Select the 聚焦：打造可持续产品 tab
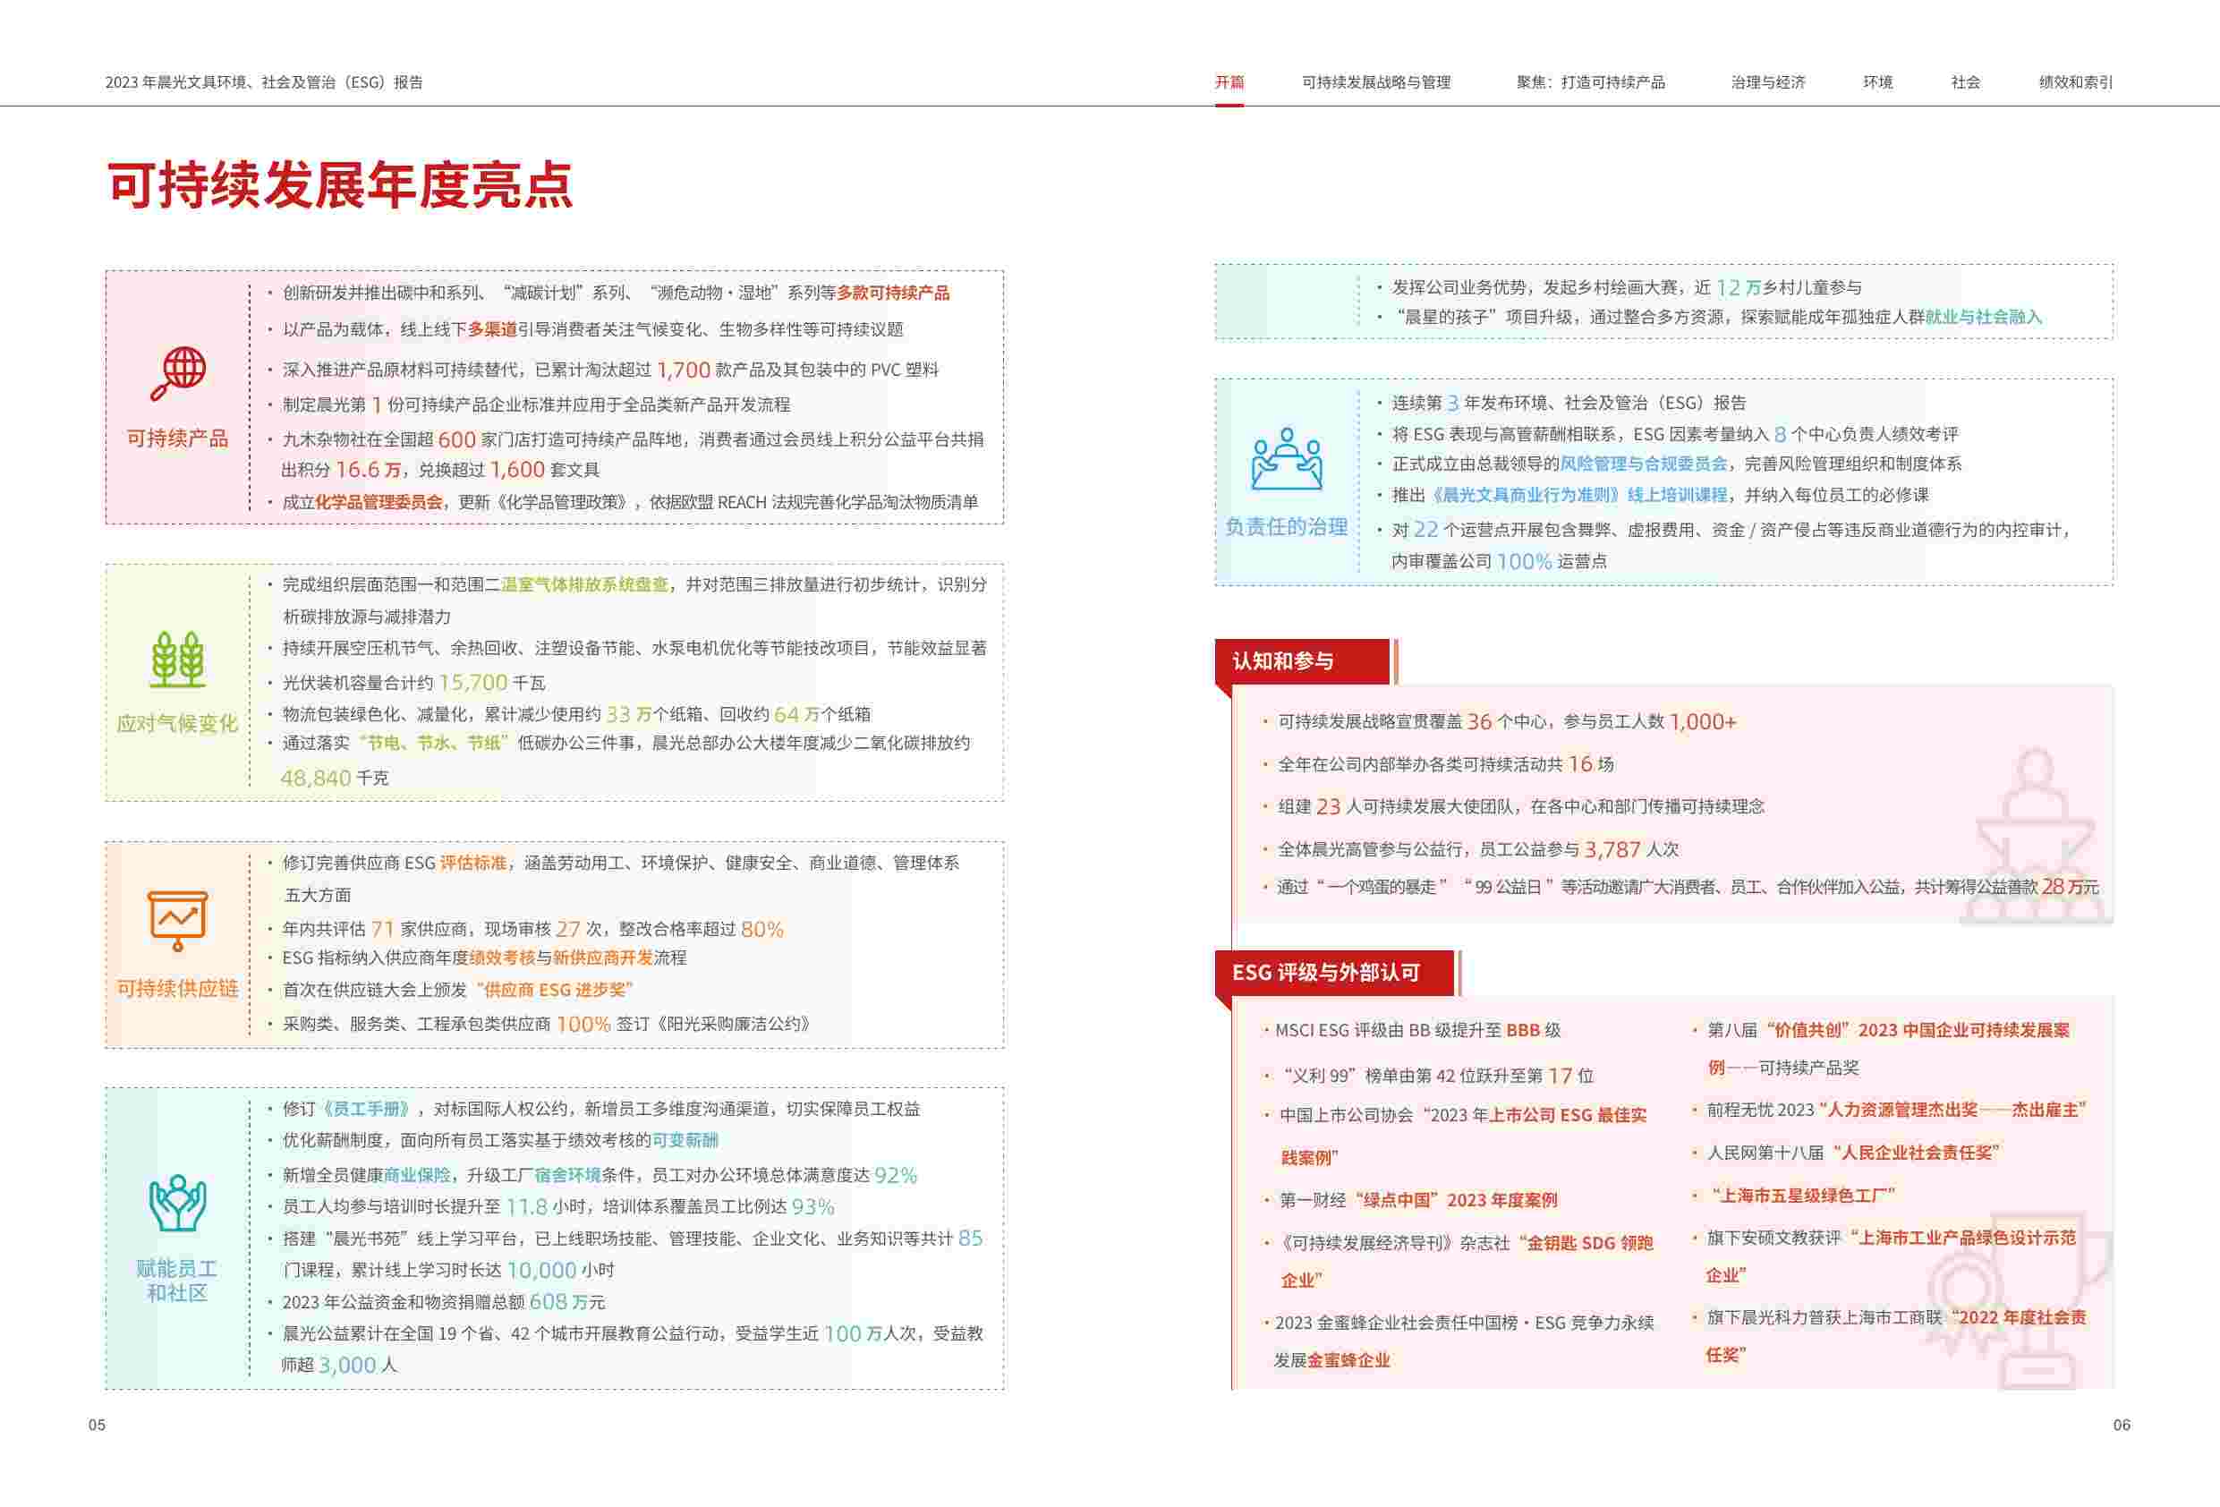Image resolution: width=2220 pixels, height=1507 pixels. (1590, 82)
